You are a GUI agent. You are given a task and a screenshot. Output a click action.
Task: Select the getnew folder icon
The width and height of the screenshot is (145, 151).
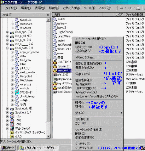coord(55,23)
